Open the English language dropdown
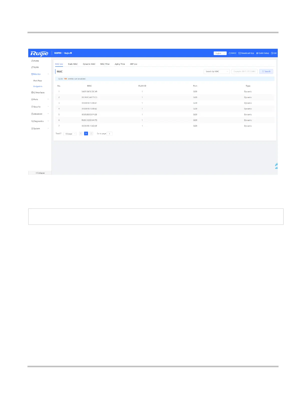Viewport: 306px width, 396px height. pos(220,53)
